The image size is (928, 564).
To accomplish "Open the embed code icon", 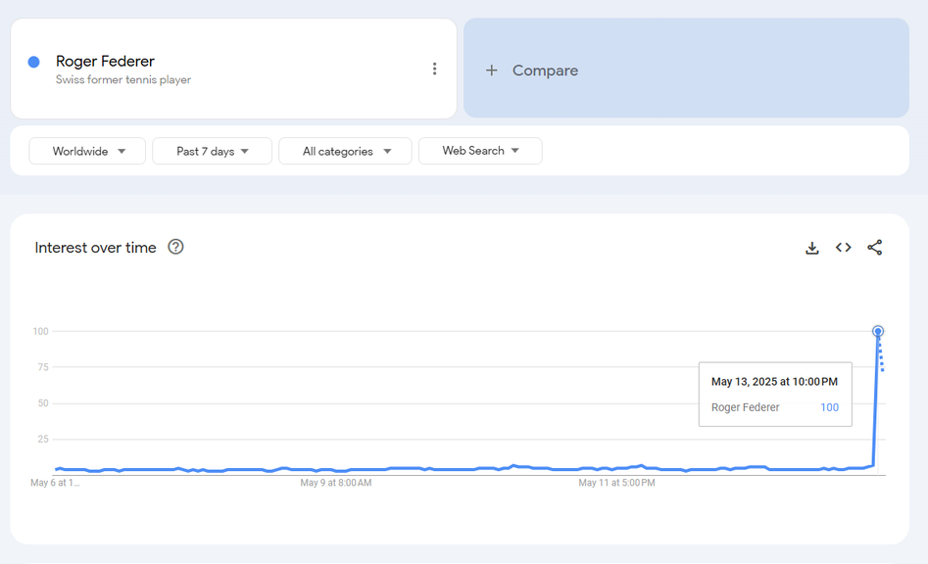I will point(844,247).
